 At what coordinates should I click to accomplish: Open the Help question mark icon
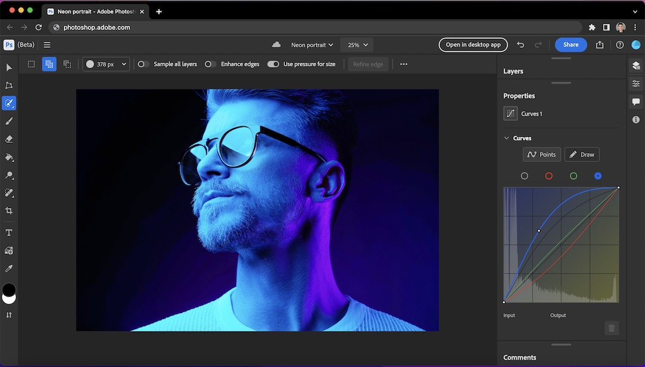click(619, 45)
